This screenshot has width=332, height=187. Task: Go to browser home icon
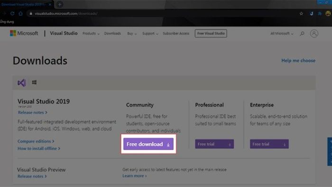[20, 14]
